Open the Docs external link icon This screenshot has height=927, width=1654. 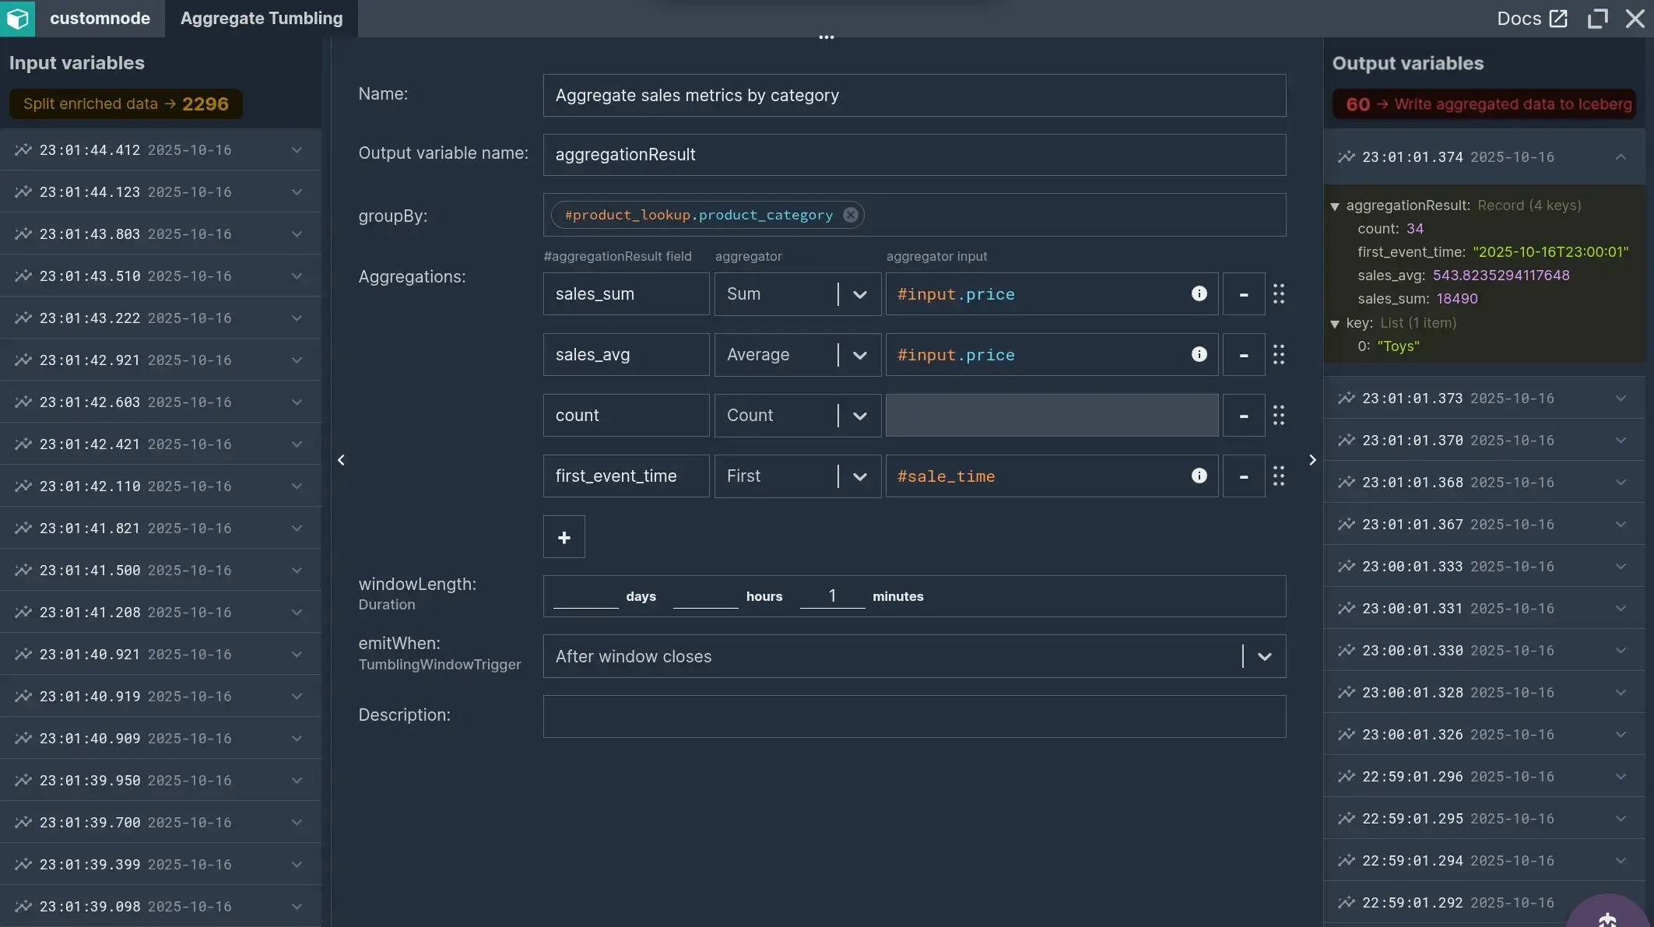click(x=1558, y=18)
